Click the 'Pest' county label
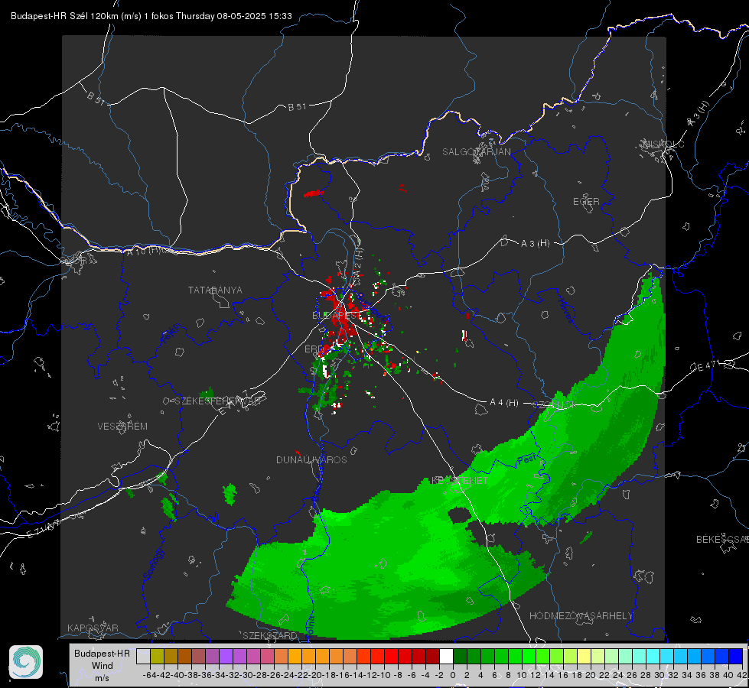The image size is (749, 688). tap(527, 459)
